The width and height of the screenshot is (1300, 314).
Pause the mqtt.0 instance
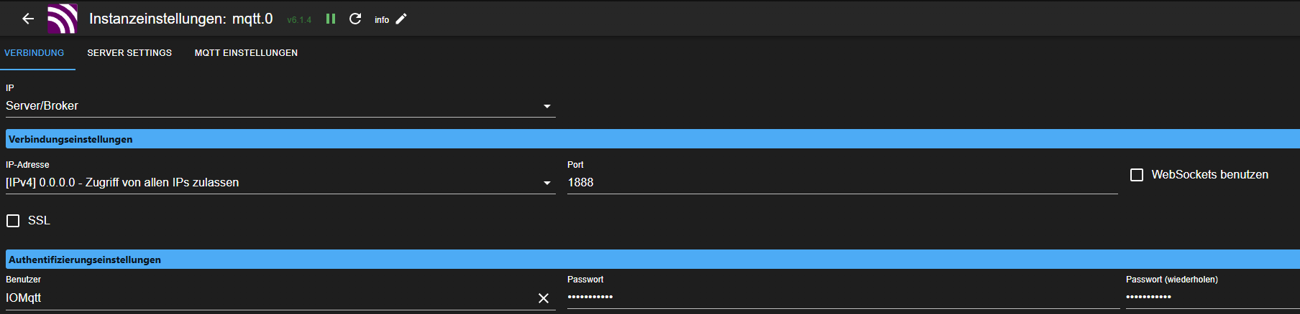point(331,19)
